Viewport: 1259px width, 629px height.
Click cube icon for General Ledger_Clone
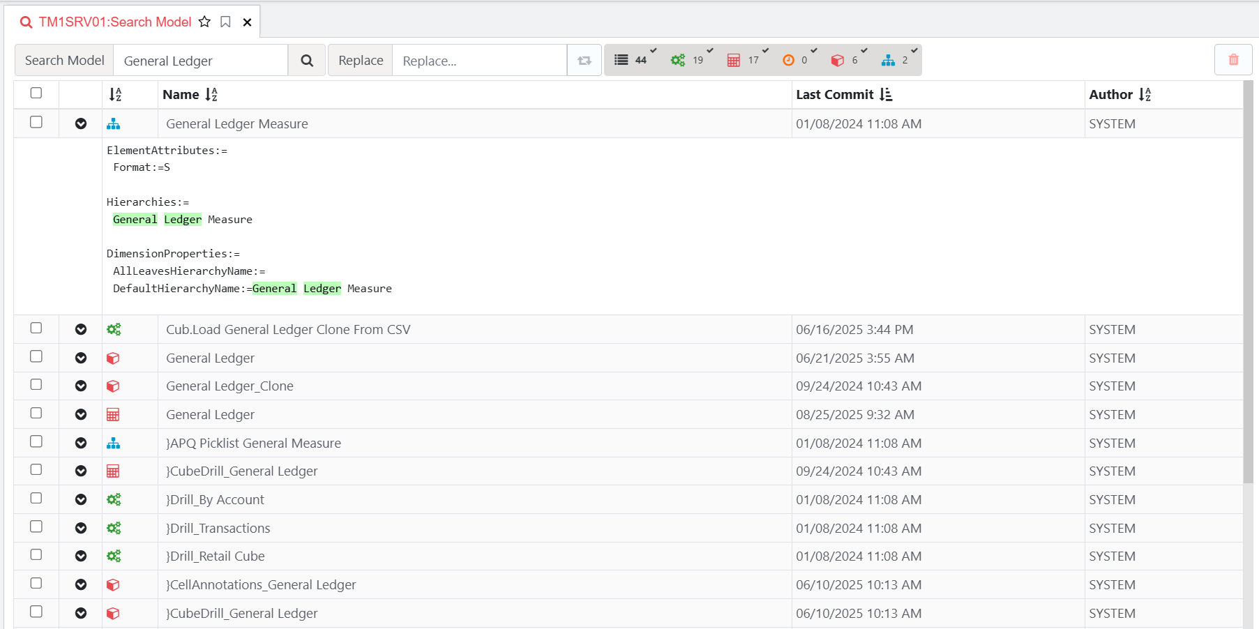click(113, 386)
